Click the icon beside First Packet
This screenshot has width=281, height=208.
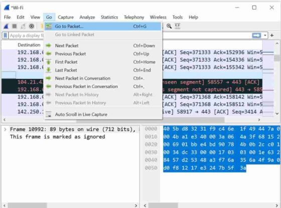(49, 62)
